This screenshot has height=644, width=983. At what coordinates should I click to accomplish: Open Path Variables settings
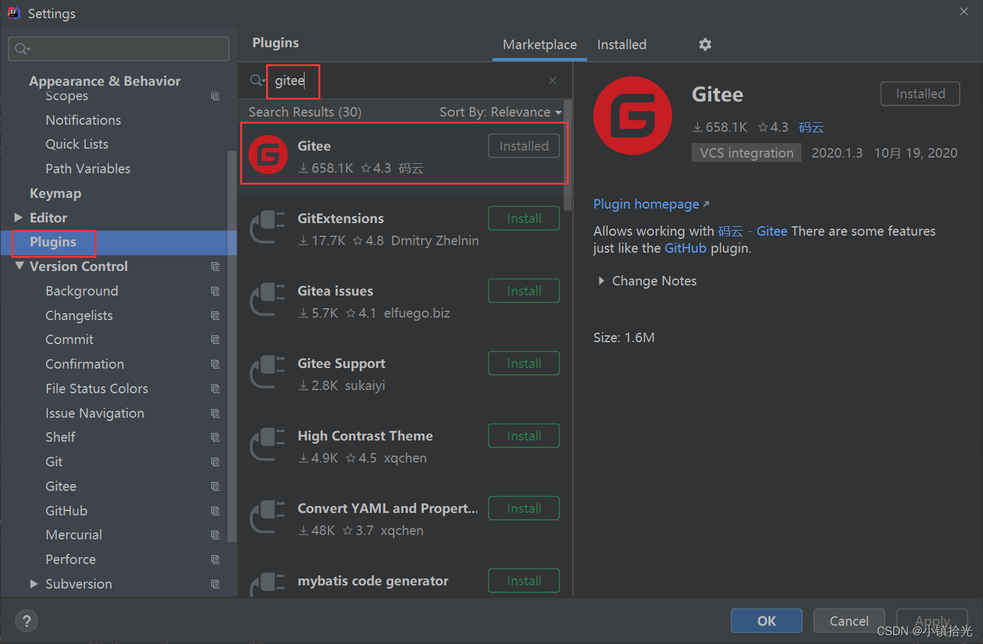(x=88, y=169)
